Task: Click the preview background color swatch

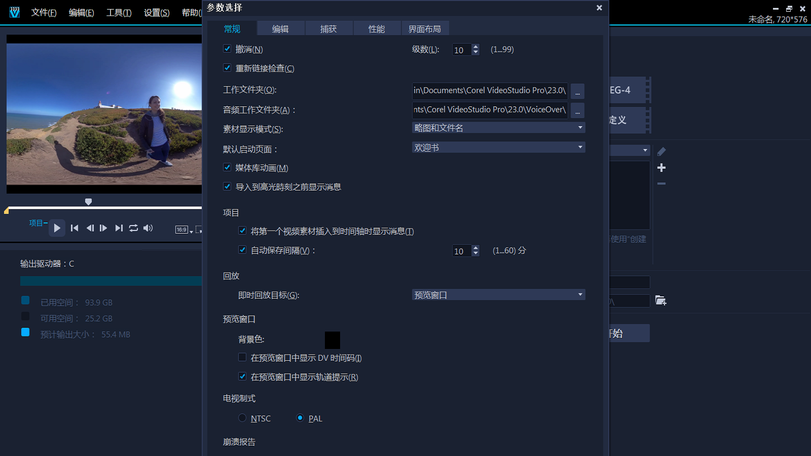Action: 332,339
